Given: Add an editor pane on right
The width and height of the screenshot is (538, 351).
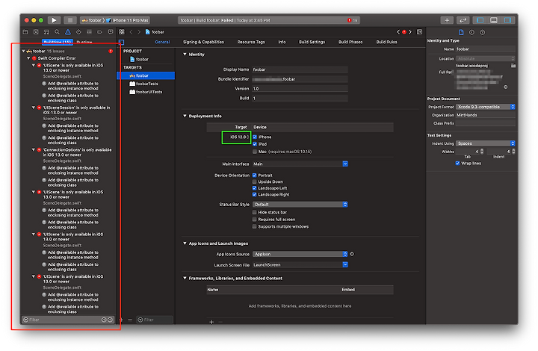Looking at the screenshot, I should point(420,32).
